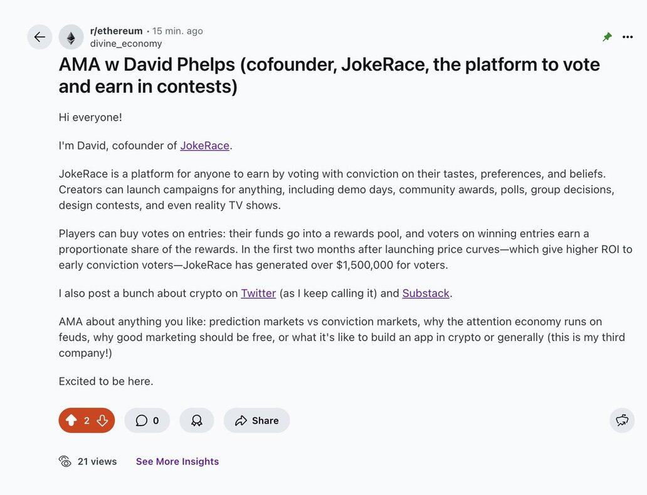Give an award using the award icon
Screen dimensions: 647x495
point(197,421)
